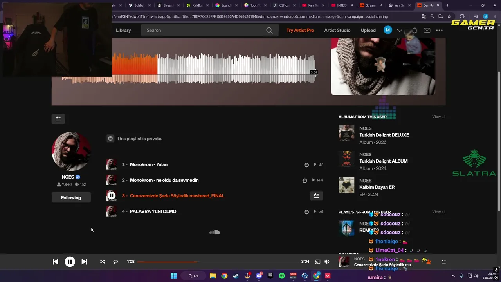Open the now-playing track thumbnail in player bar
The height and width of the screenshot is (282, 501).
[x=344, y=262]
